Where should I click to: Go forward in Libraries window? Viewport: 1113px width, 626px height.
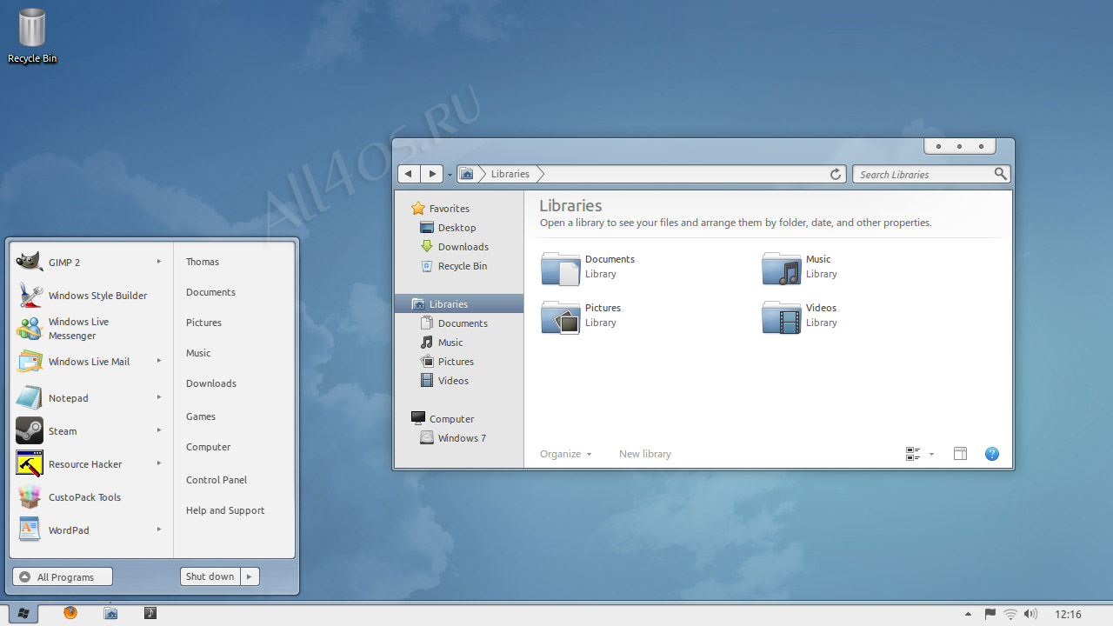(x=432, y=174)
